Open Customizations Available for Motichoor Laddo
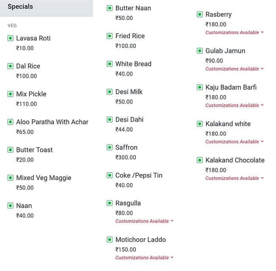Screen dimensions: 276x271 coord(144,258)
